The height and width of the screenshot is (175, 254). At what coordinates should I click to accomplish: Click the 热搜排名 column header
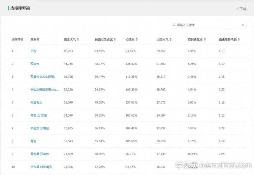tap(17, 39)
